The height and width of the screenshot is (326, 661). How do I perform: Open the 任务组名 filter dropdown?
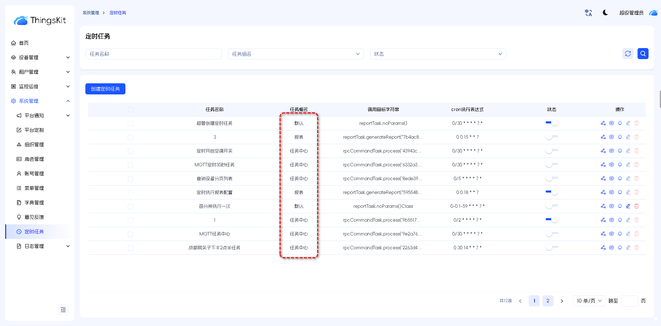tap(295, 54)
